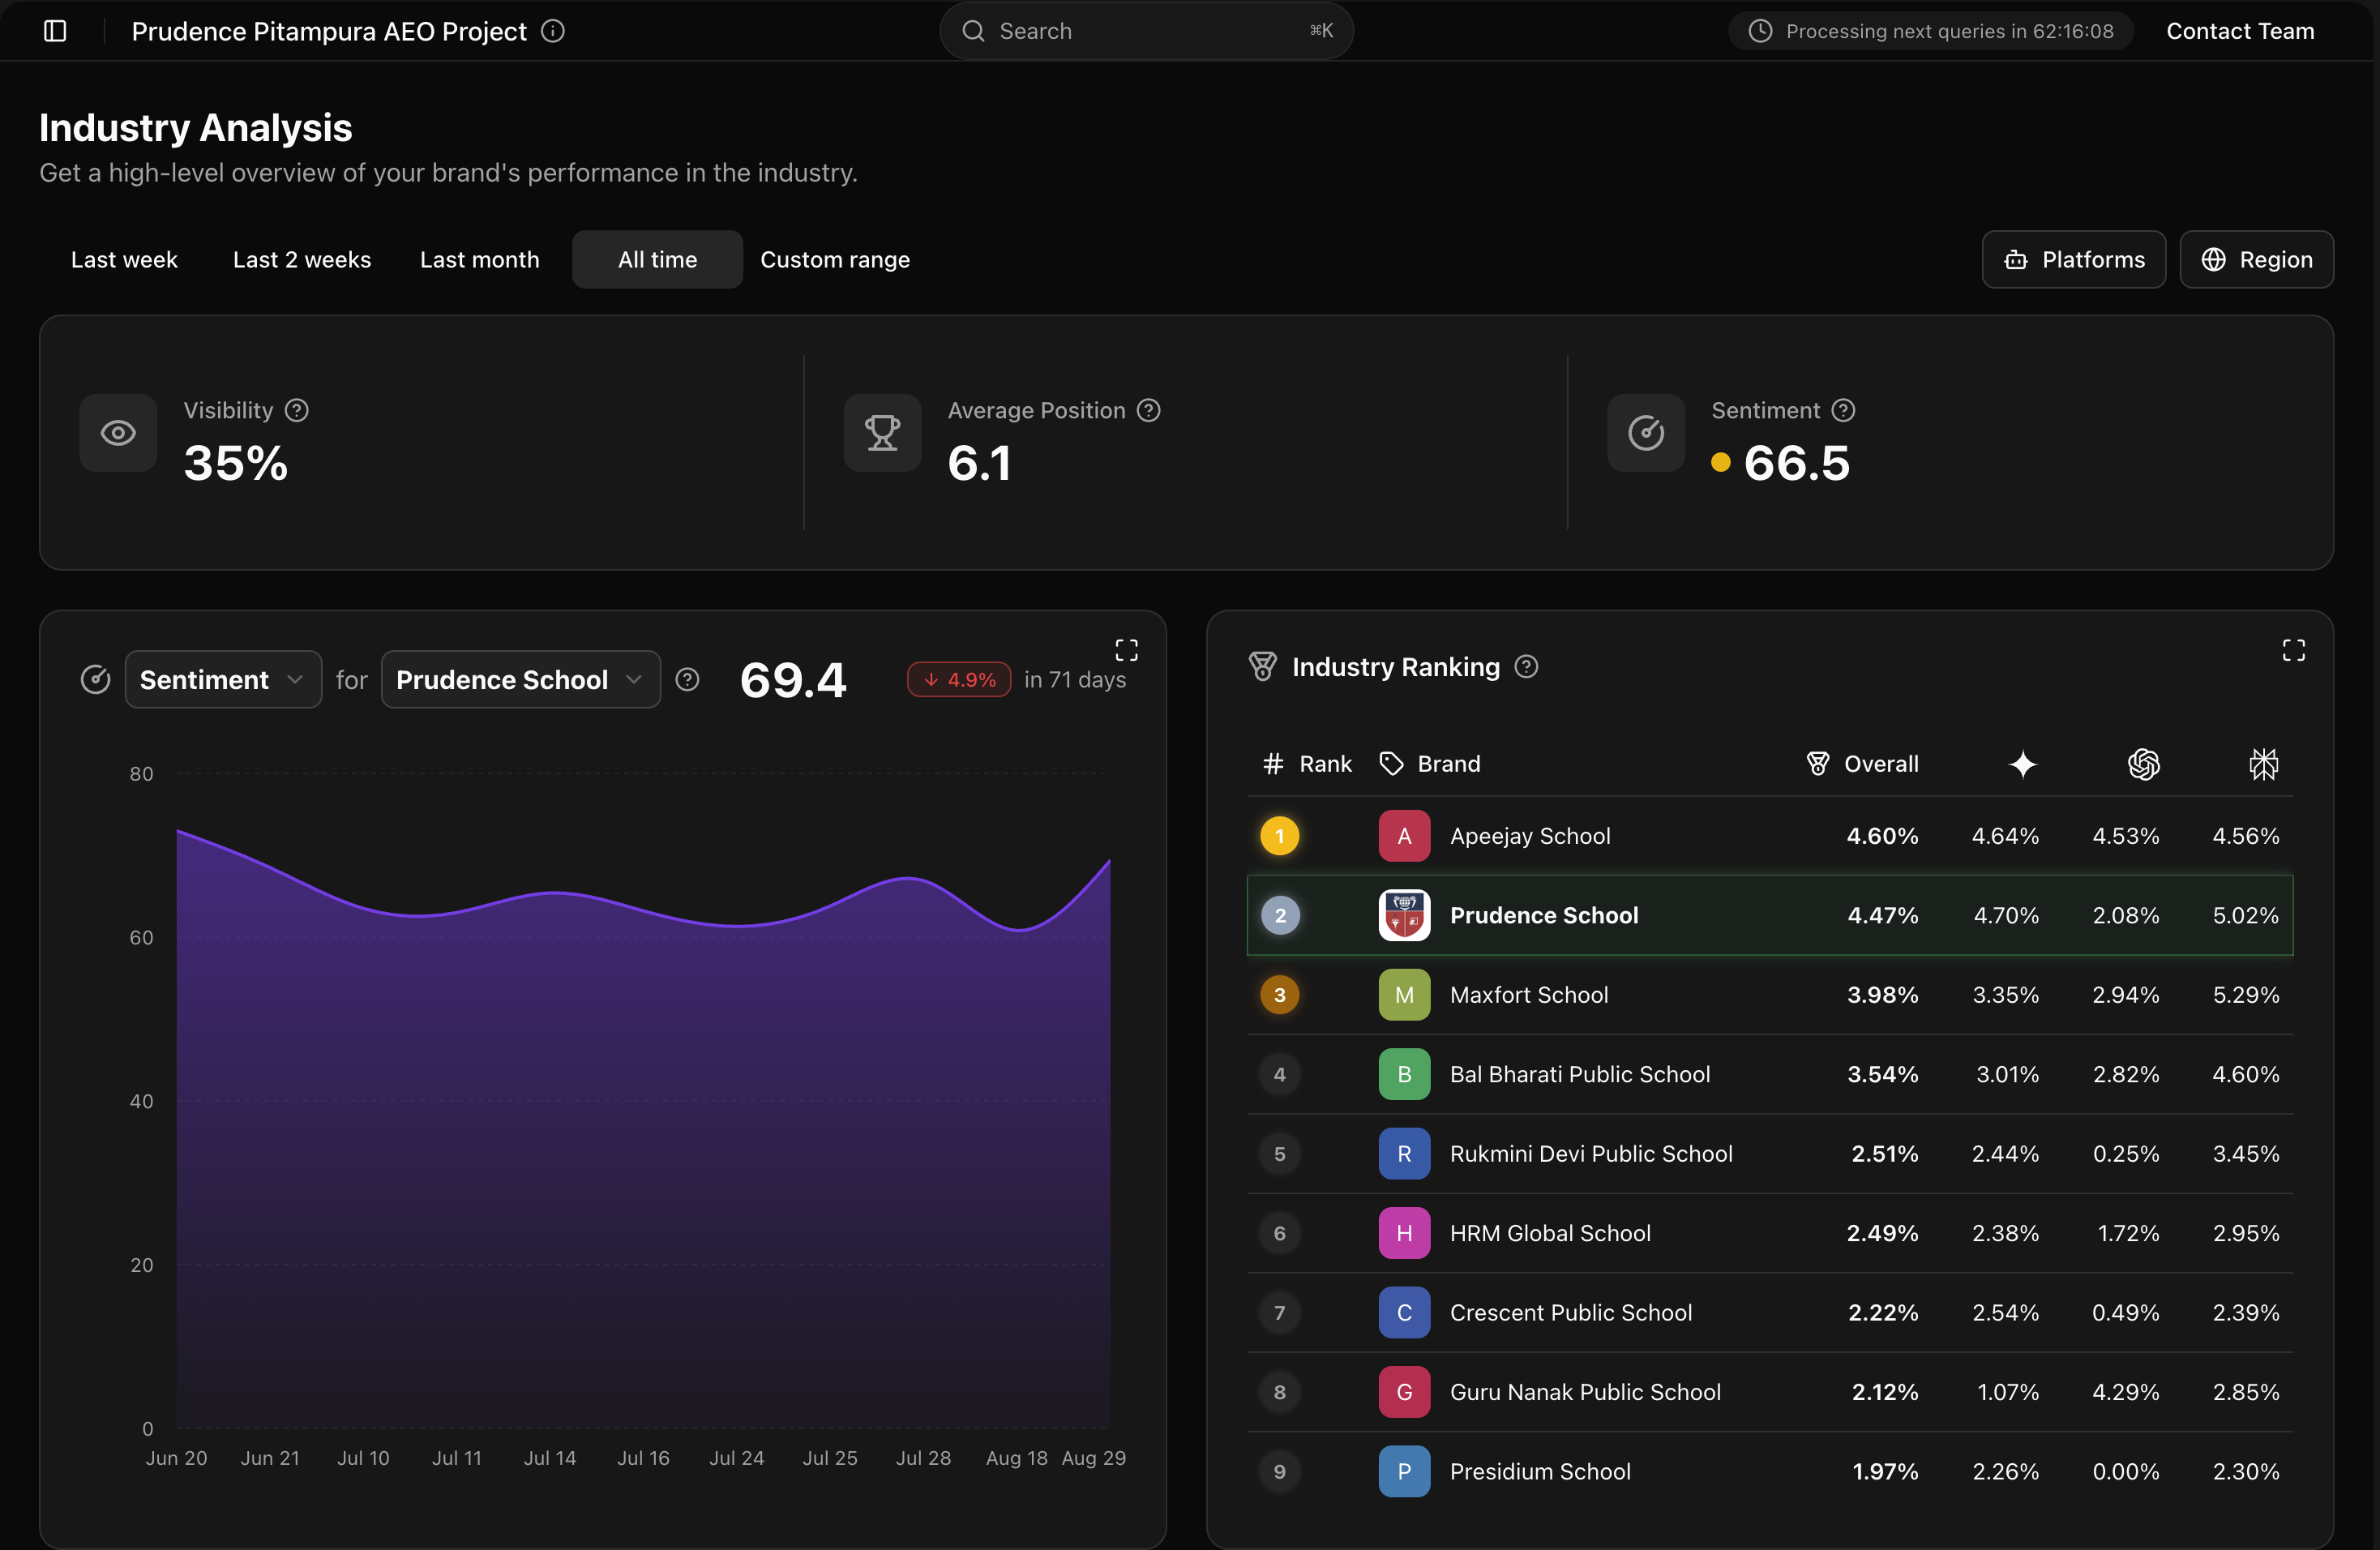2380x1550 pixels.
Task: Open the Sentiment metric dropdown
Action: click(223, 680)
